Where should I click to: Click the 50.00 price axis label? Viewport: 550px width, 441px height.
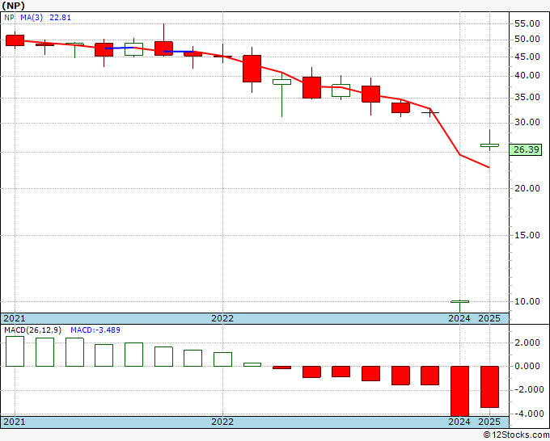527,40
